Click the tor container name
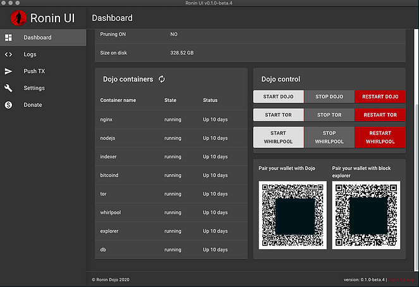The image size is (419, 287). click(x=103, y=193)
